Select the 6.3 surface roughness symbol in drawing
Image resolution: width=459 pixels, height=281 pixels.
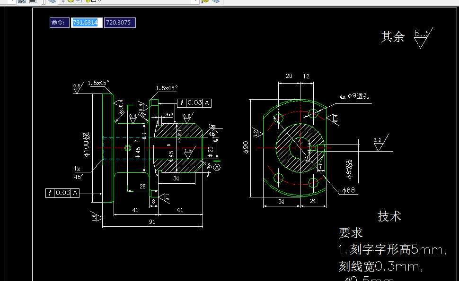pos(421,39)
